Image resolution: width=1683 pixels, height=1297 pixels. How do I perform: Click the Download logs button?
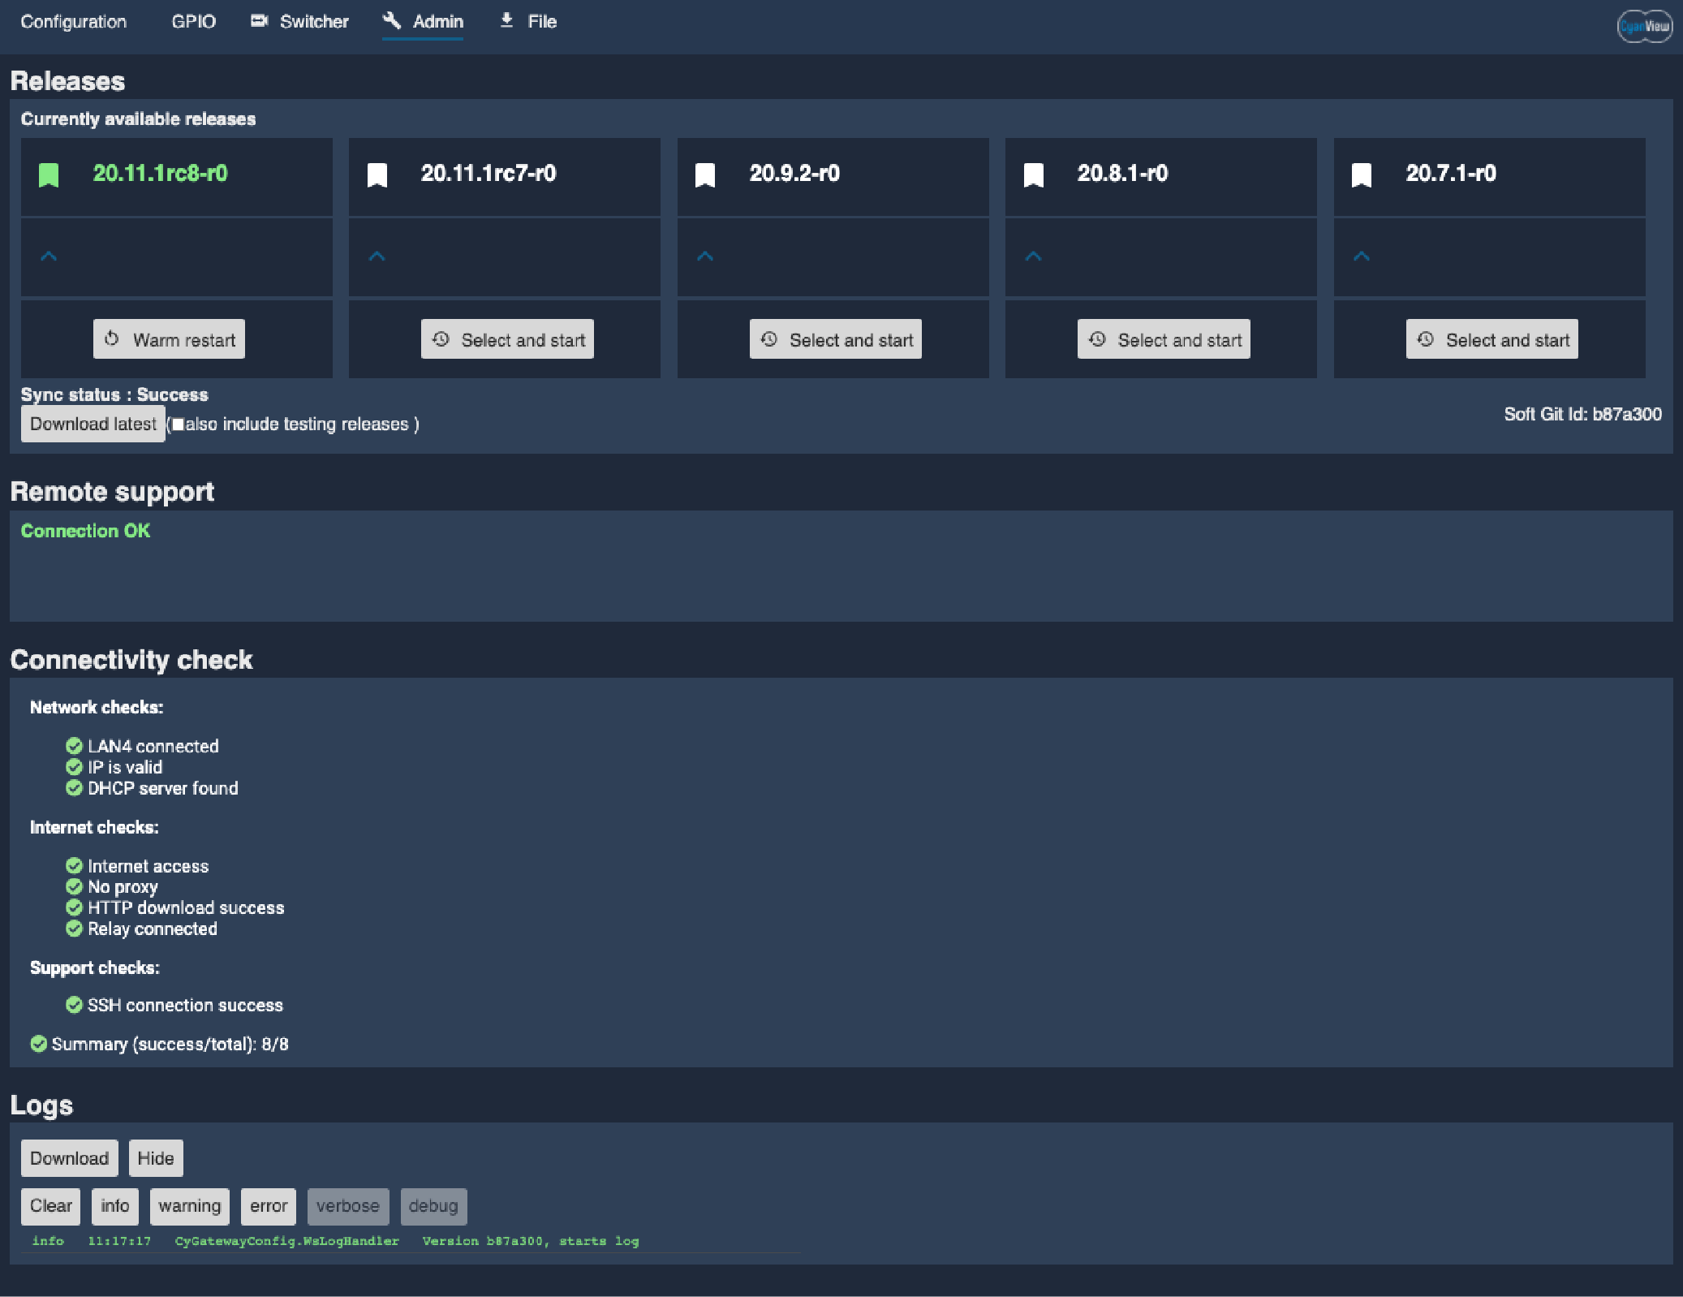(70, 1158)
